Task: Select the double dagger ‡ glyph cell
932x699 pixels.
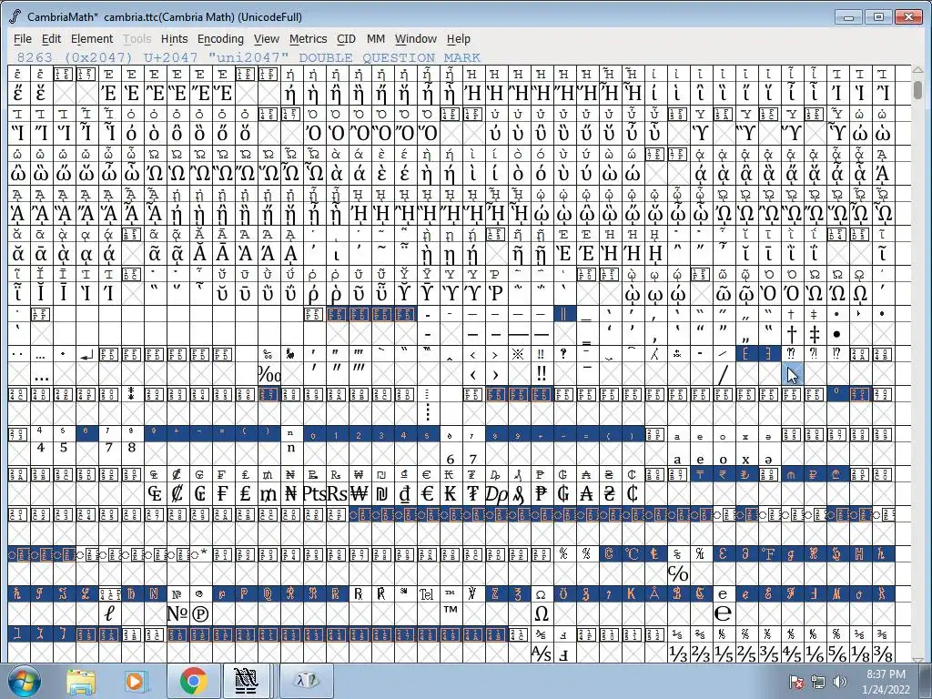Action: [814, 334]
